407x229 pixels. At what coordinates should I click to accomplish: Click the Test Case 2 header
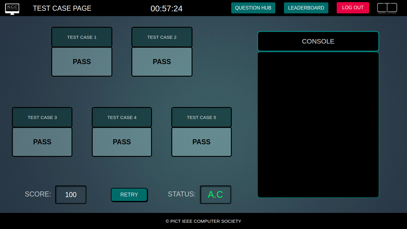[x=162, y=37]
